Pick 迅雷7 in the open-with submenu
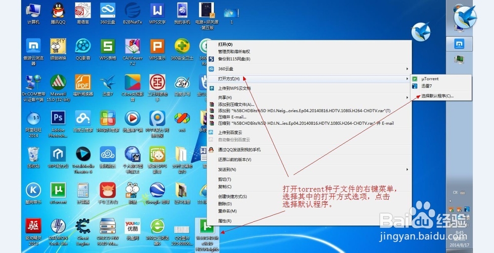This screenshot has width=494, height=253. (x=441, y=86)
